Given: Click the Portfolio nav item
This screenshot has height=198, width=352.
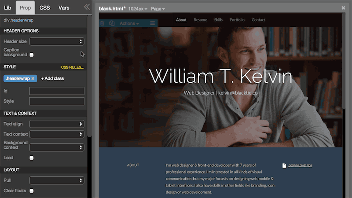Looking at the screenshot, I should tap(237, 20).
